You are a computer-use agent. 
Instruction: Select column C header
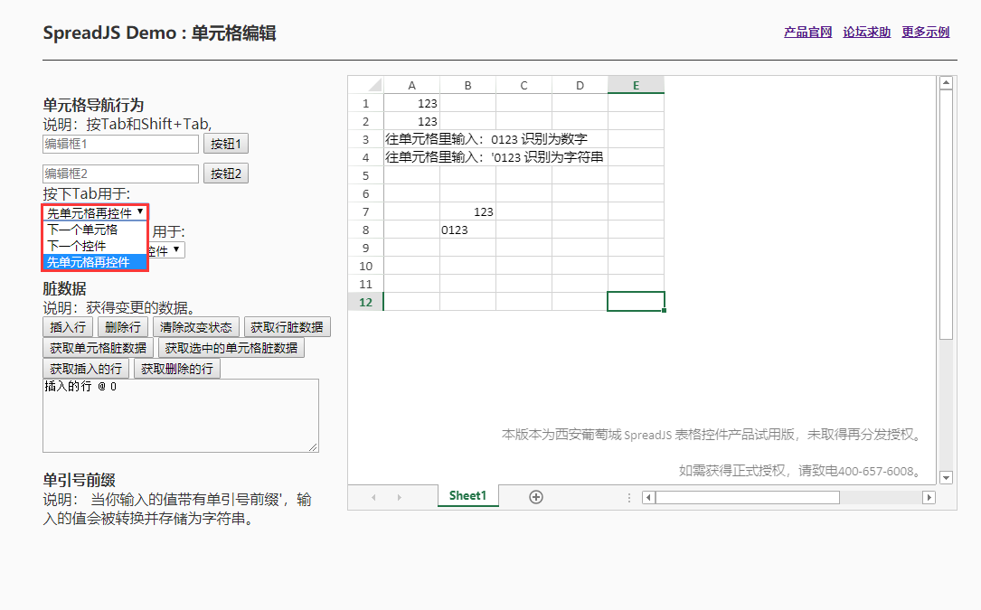click(524, 85)
